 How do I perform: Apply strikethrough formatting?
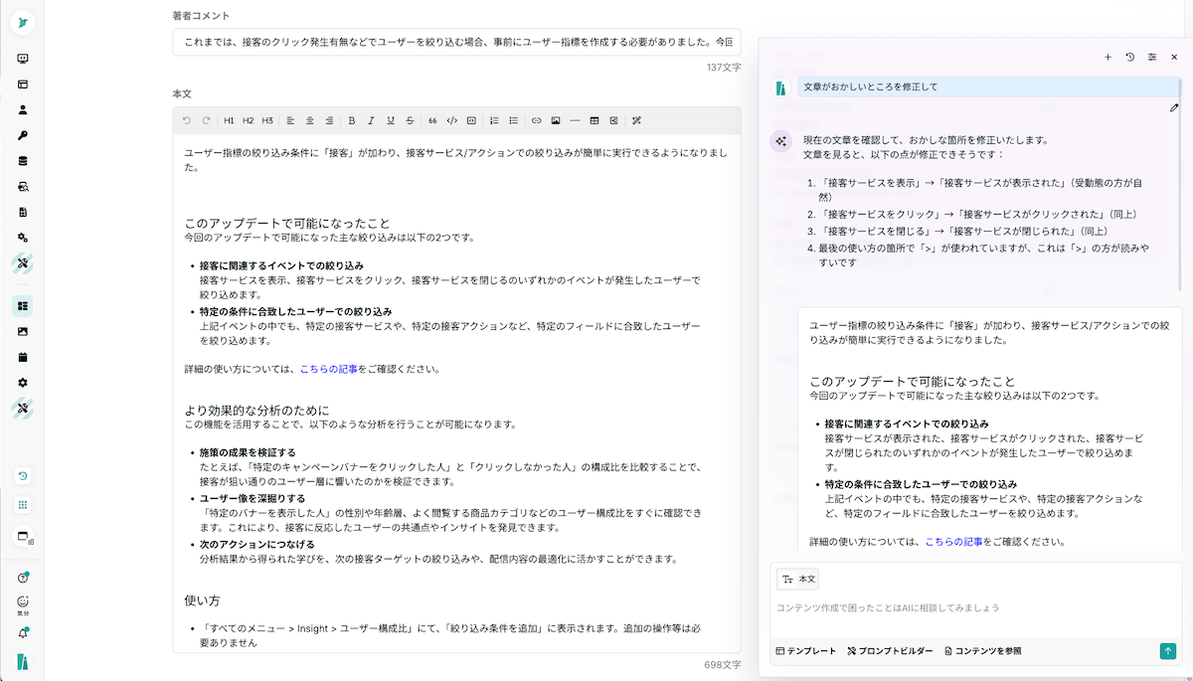click(x=410, y=119)
